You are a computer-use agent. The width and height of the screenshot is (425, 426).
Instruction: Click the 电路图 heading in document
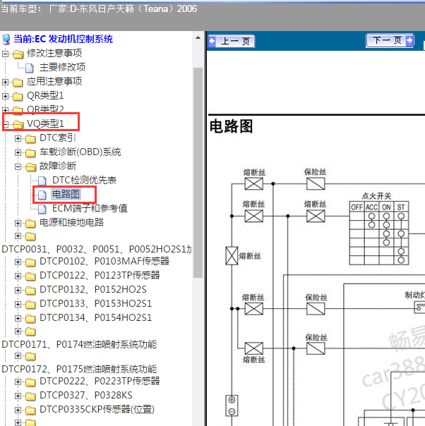coord(231,126)
